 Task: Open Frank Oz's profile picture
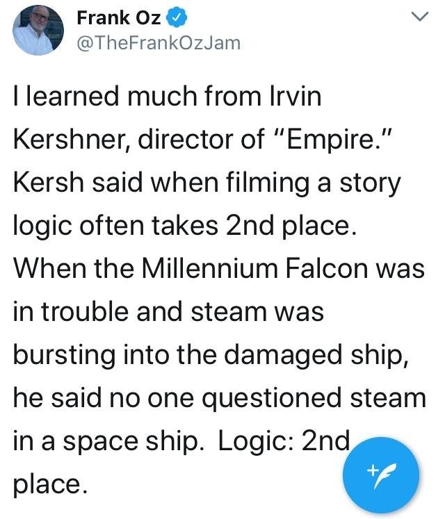point(38,31)
